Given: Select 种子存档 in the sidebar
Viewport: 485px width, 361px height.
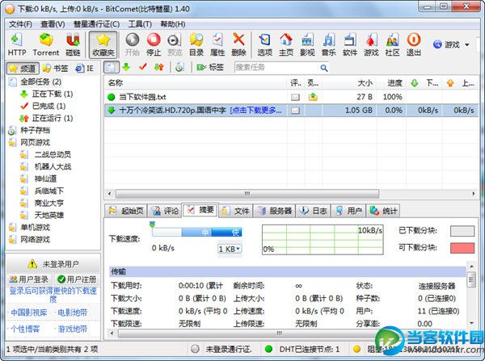Looking at the screenshot, I should point(35,130).
